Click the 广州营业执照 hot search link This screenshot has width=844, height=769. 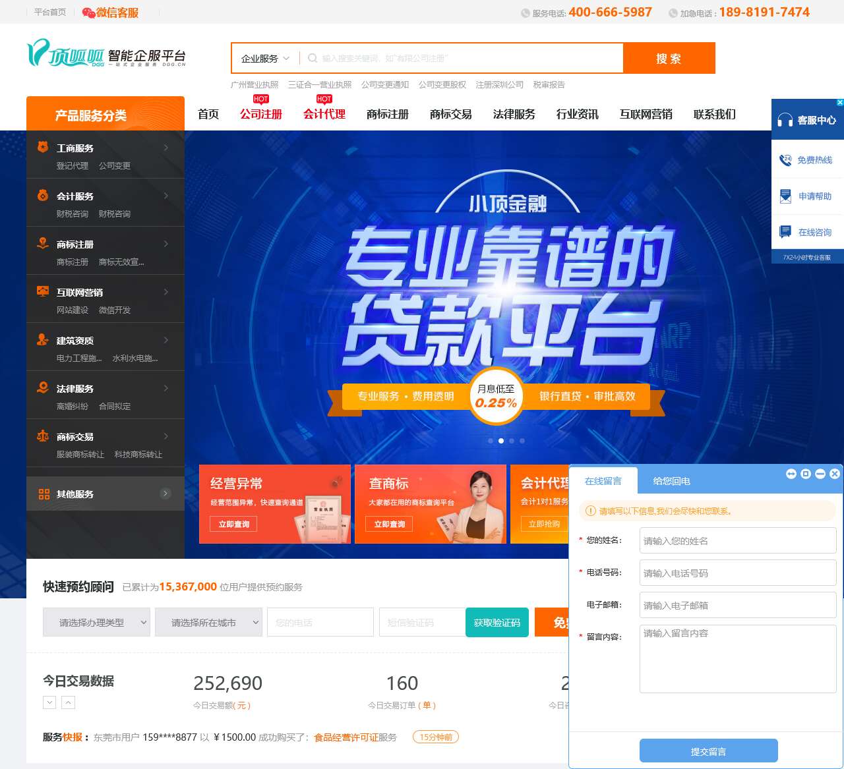[x=255, y=84]
